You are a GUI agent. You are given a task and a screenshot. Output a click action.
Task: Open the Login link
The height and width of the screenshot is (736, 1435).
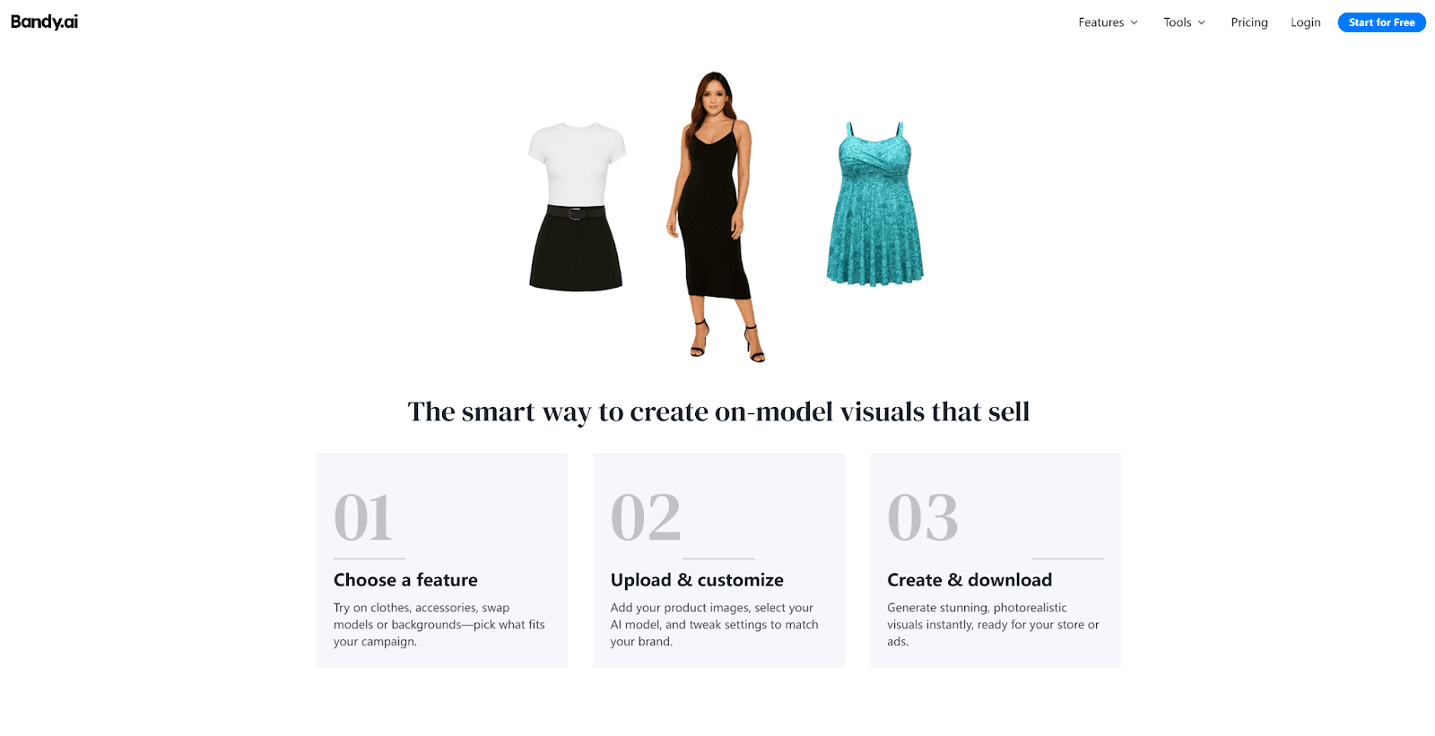[1306, 22]
